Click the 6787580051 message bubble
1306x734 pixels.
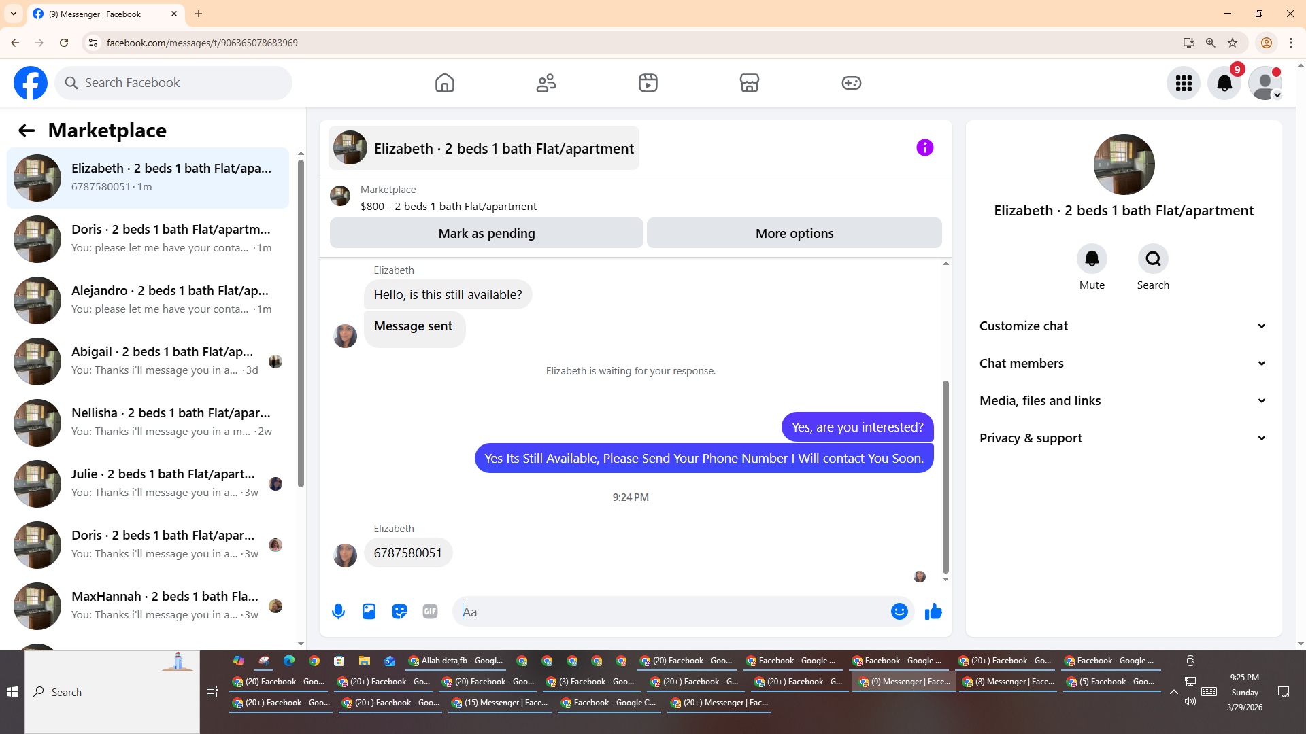408,553
